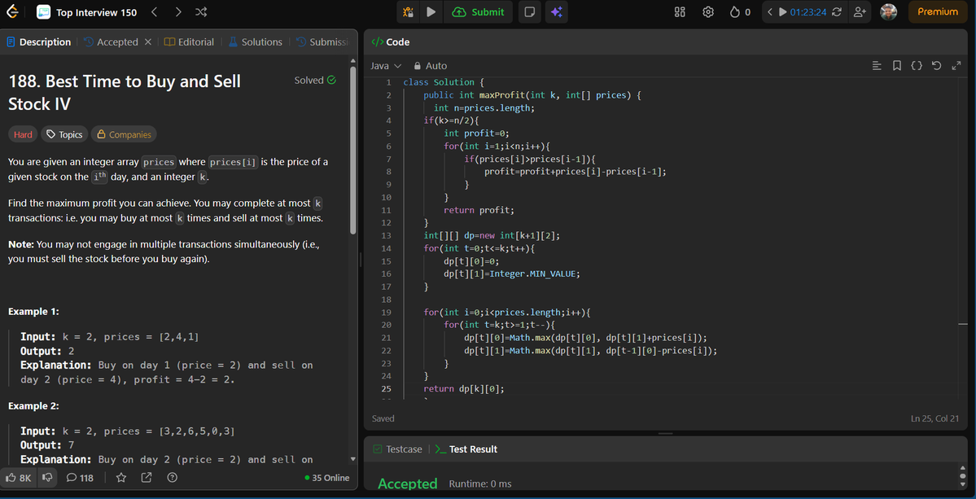The height and width of the screenshot is (499, 976).
Task: Open the profile avatar menu
Action: (889, 12)
